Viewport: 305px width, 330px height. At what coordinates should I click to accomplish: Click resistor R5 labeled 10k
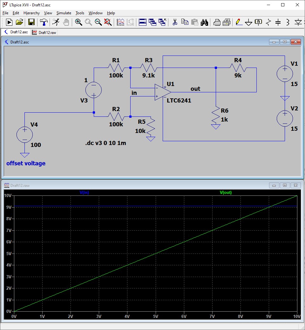pos(151,127)
